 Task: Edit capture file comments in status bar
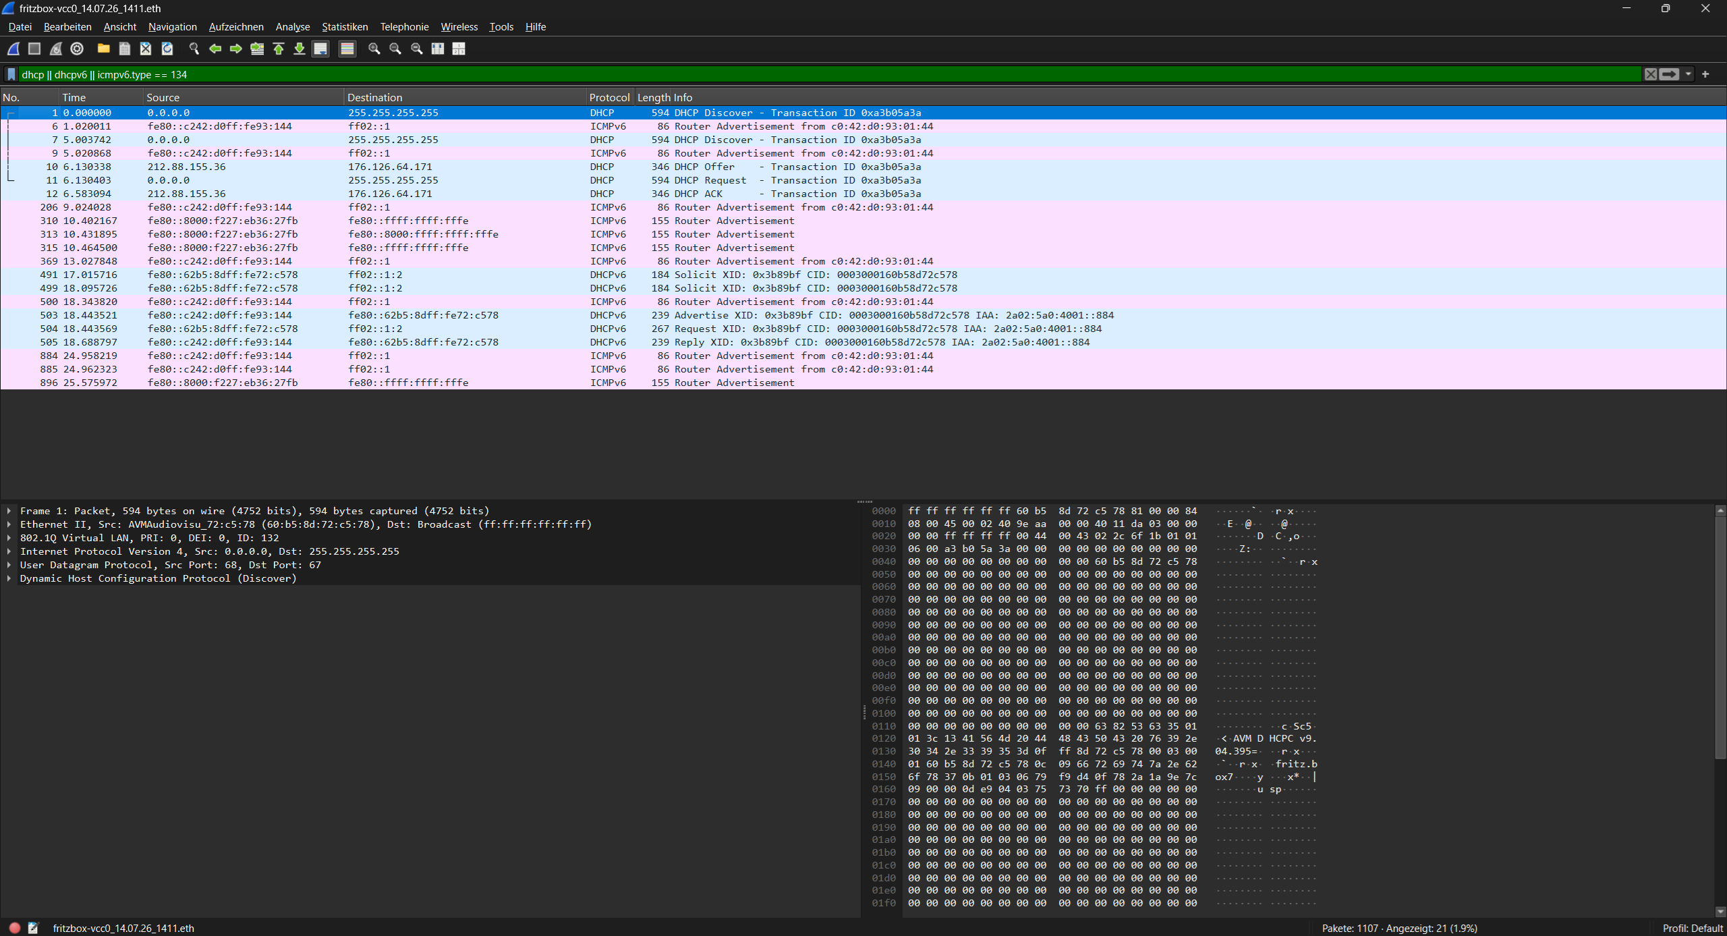tap(33, 928)
